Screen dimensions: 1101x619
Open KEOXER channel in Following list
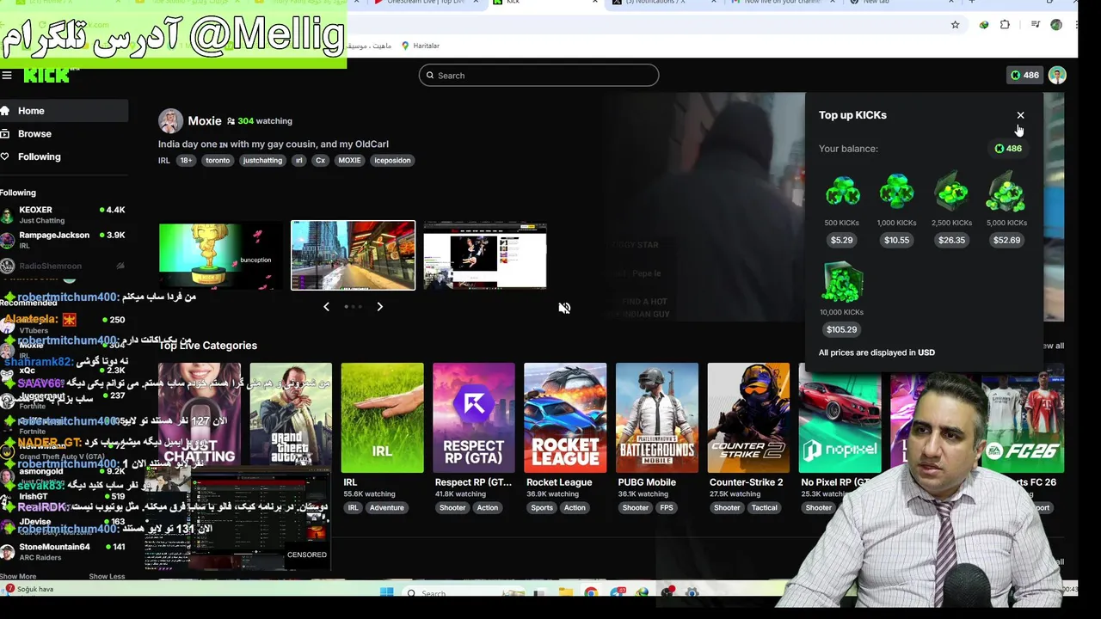coord(64,215)
